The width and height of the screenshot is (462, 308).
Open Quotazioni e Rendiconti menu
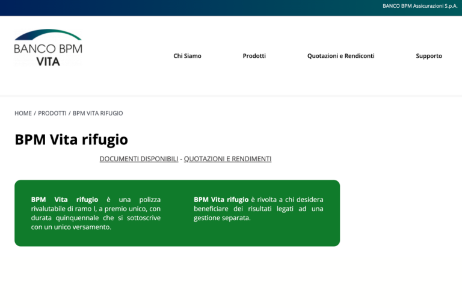[x=340, y=56]
